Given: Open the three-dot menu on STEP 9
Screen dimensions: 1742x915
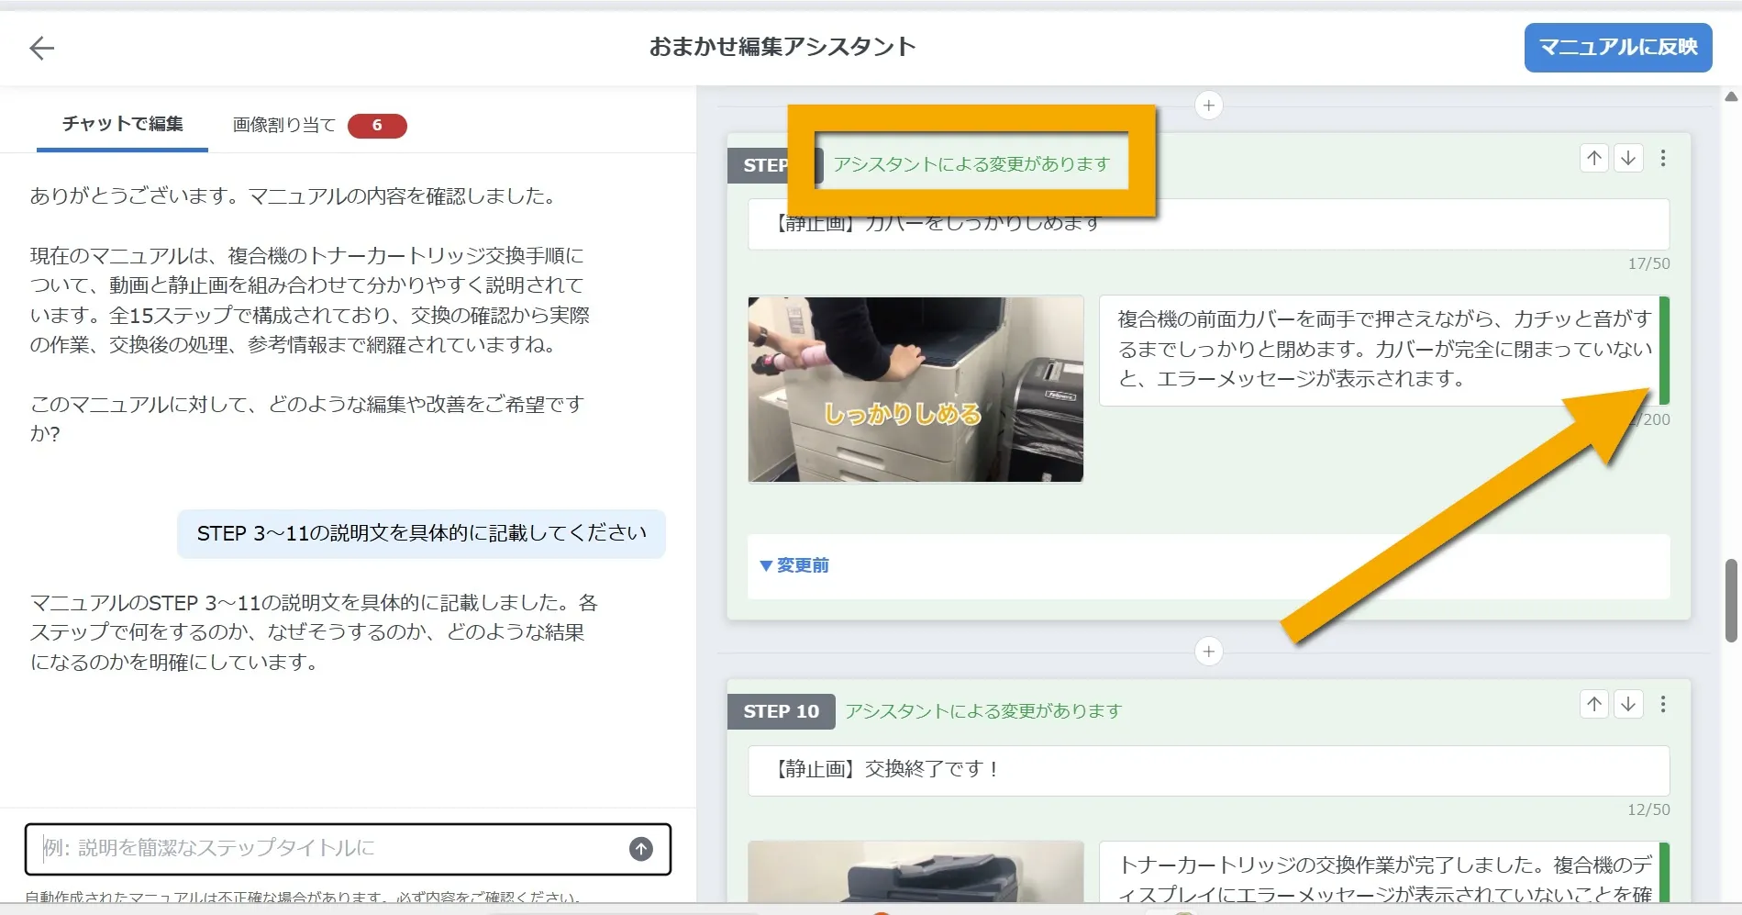Looking at the screenshot, I should (x=1663, y=158).
